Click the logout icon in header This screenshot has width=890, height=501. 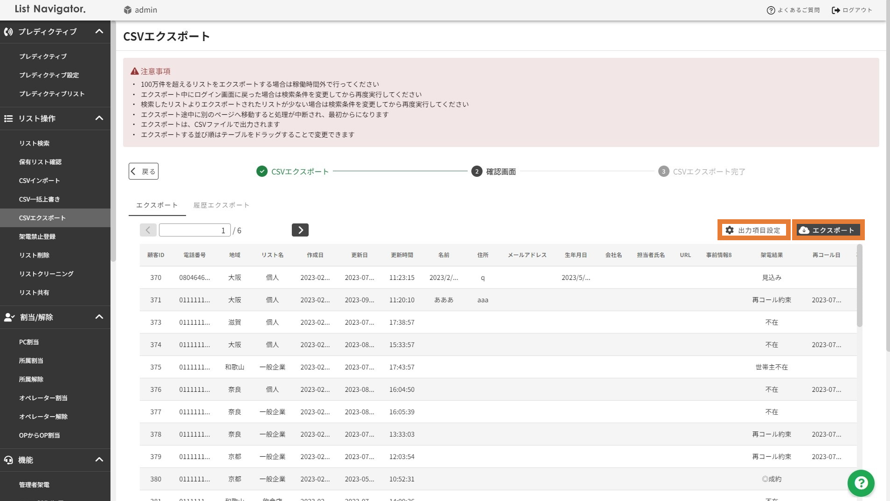[835, 10]
